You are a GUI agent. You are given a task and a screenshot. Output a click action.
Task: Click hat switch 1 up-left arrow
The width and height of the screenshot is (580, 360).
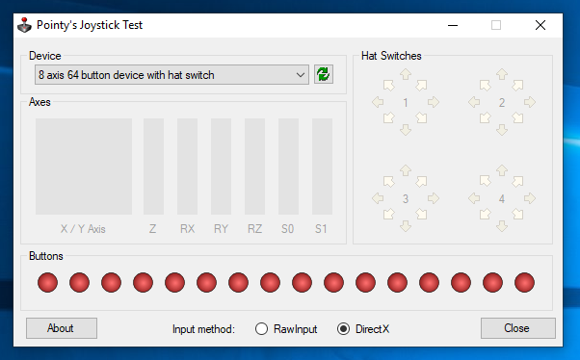coord(389,86)
